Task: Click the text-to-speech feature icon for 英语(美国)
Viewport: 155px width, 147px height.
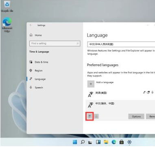Action: [148, 92]
